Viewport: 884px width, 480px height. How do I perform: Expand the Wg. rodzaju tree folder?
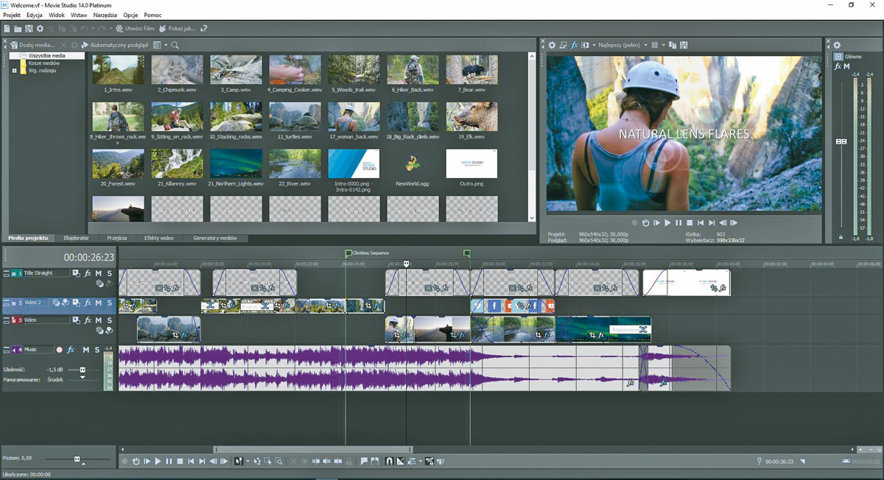15,71
